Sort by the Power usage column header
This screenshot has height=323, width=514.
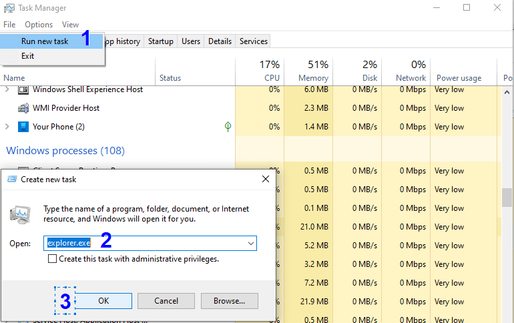[x=464, y=71]
